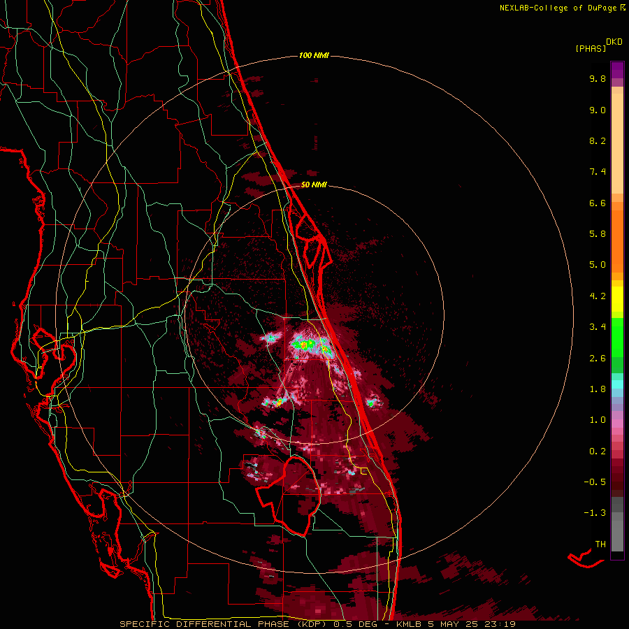Click the 50 NMI range ring label

coord(314,185)
